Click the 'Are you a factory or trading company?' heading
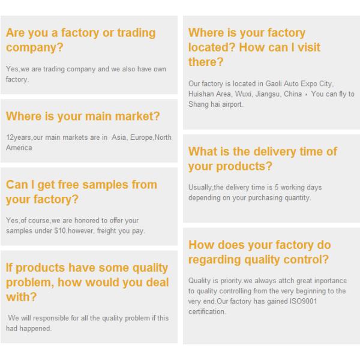The width and height of the screenshot is (360, 360). pyautogui.click(x=80, y=40)
